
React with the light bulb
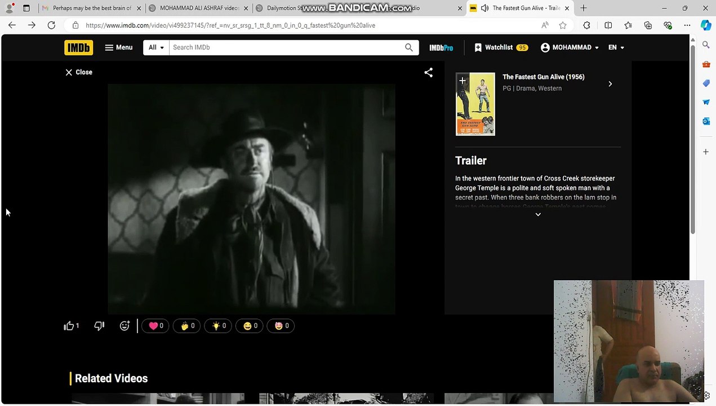pos(219,326)
